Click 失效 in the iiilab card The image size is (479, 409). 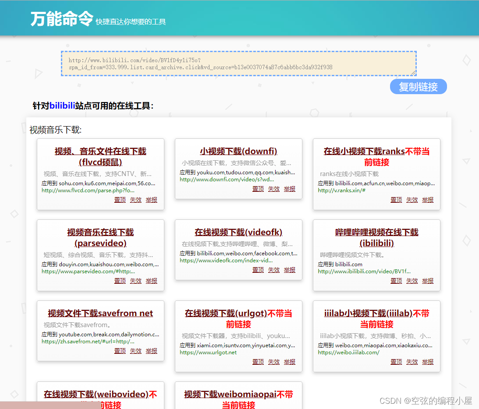412,362
